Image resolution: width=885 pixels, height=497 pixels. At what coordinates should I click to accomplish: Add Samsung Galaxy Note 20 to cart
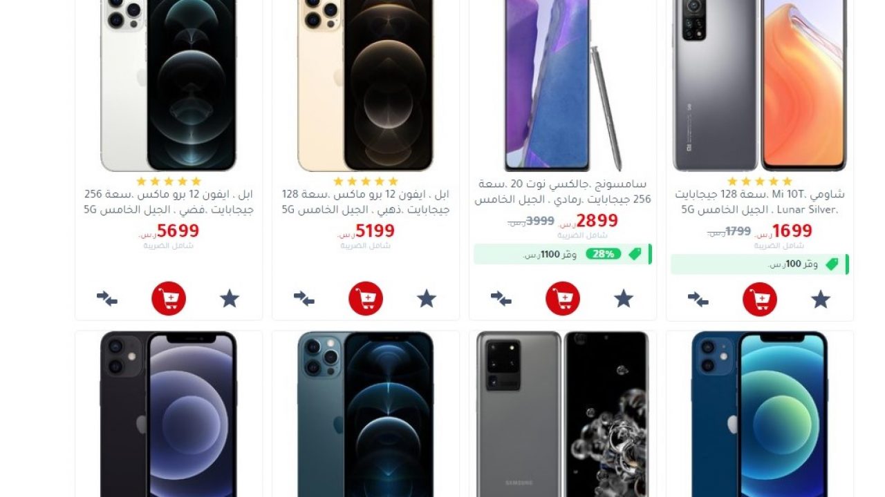point(563,299)
